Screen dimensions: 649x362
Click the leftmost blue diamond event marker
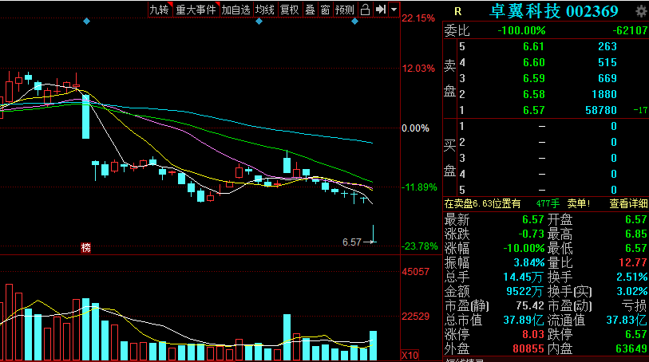(x=86, y=22)
